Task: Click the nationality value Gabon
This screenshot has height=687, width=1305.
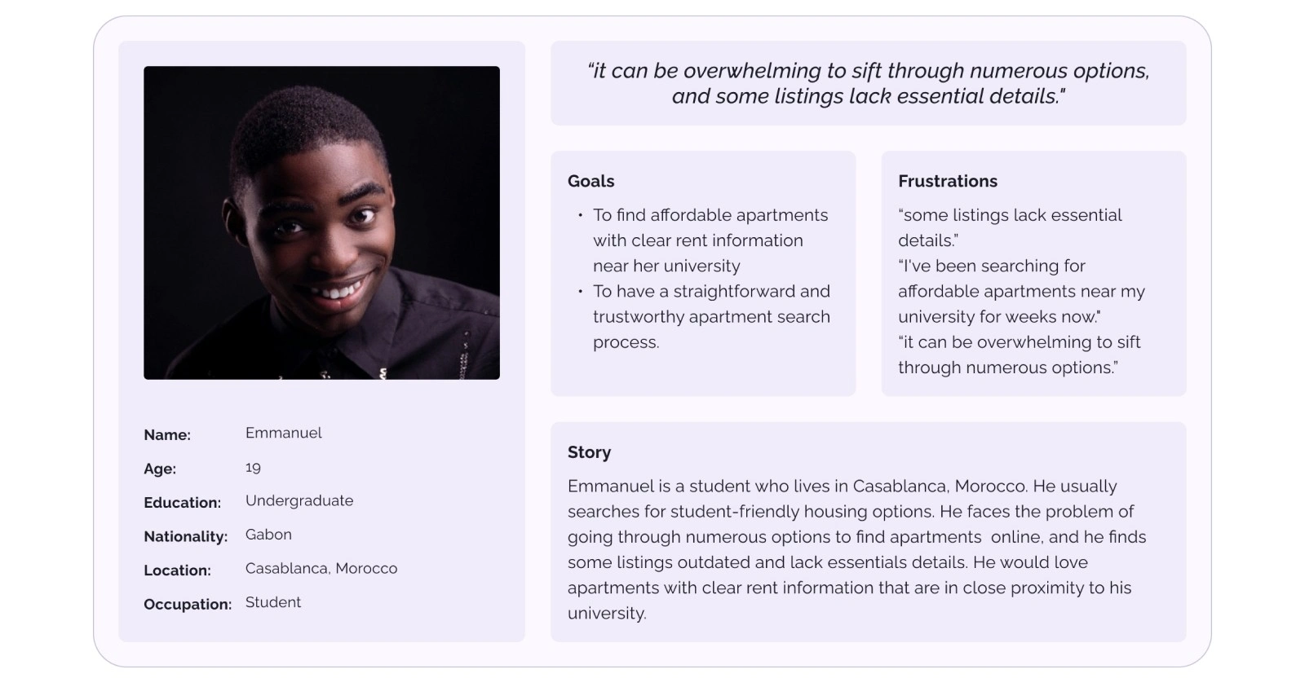Action: [268, 535]
